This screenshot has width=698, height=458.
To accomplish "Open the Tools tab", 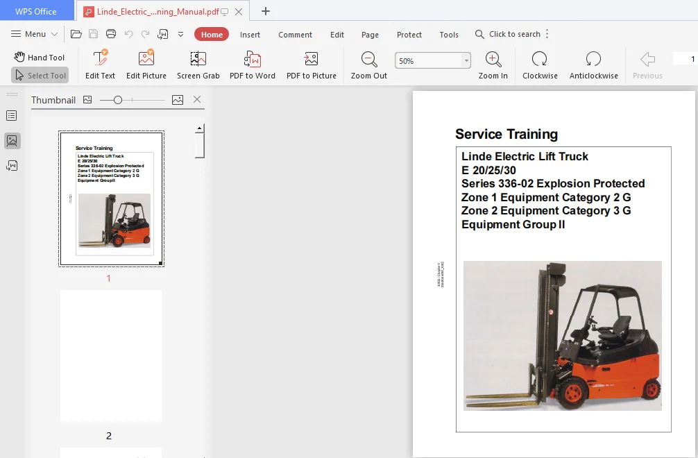I will 449,35.
